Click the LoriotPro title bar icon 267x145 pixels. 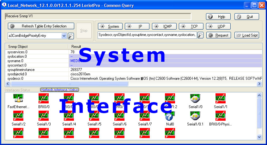click(x=4, y=5)
